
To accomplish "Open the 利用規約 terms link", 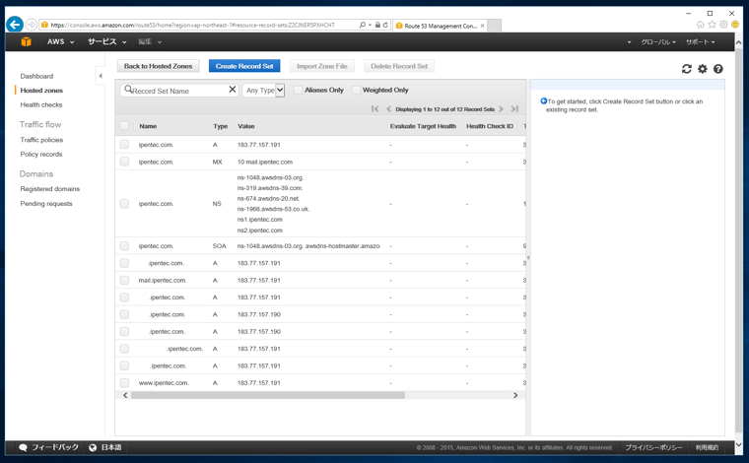I will coord(707,447).
